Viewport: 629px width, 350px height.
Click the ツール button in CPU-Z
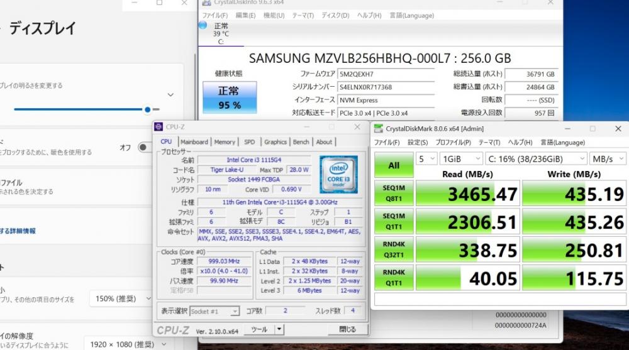[259, 329]
